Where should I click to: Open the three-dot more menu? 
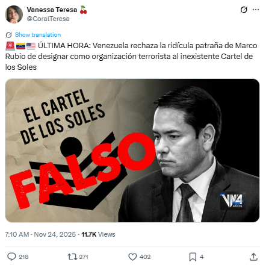tap(256, 10)
